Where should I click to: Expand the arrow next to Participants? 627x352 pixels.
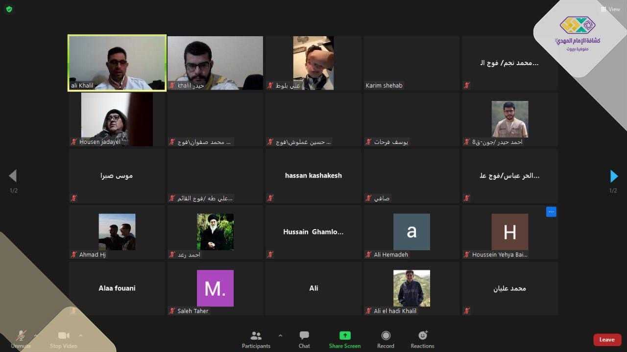point(280,335)
